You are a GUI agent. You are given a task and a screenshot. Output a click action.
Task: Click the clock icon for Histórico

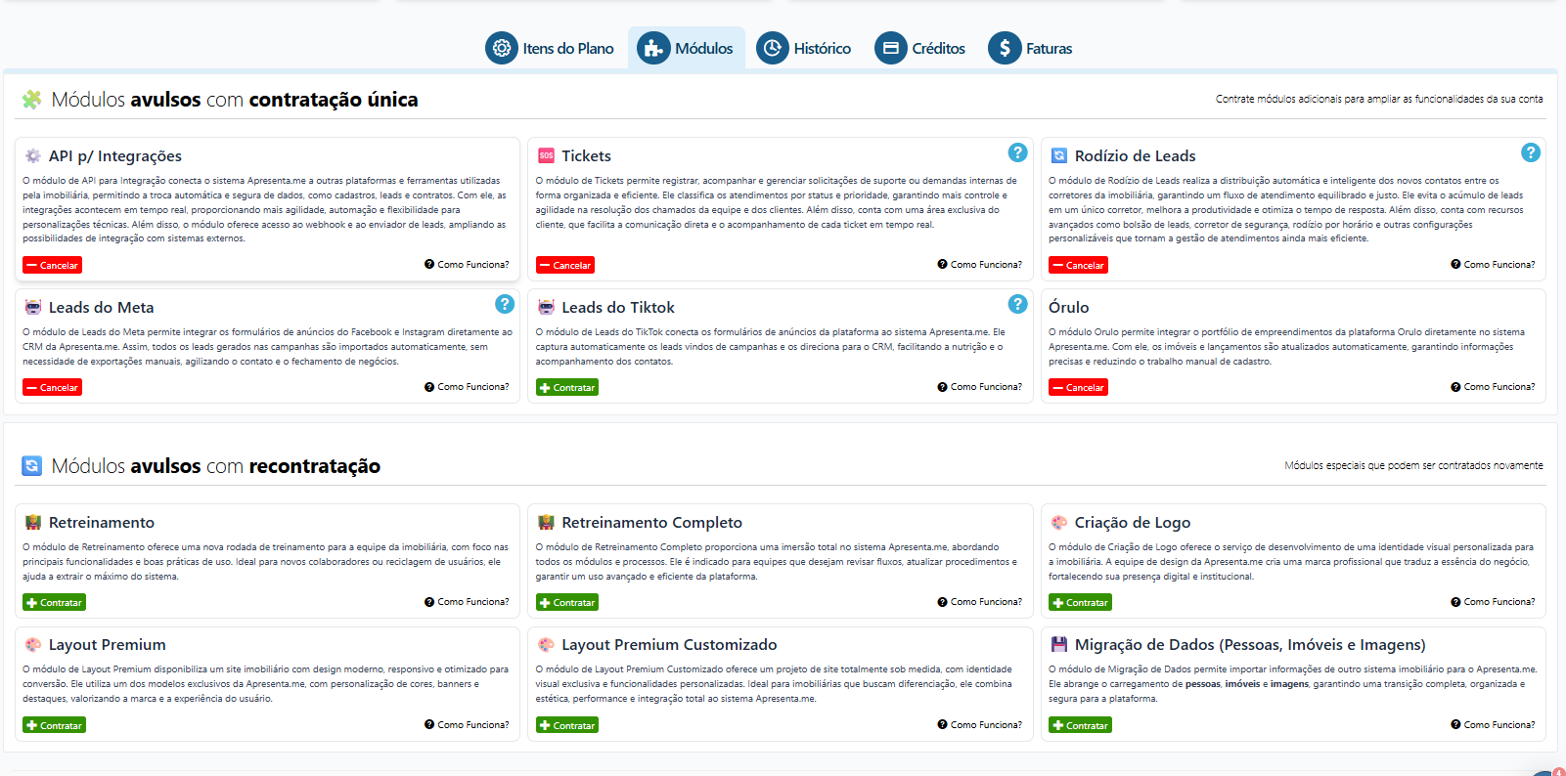click(772, 48)
